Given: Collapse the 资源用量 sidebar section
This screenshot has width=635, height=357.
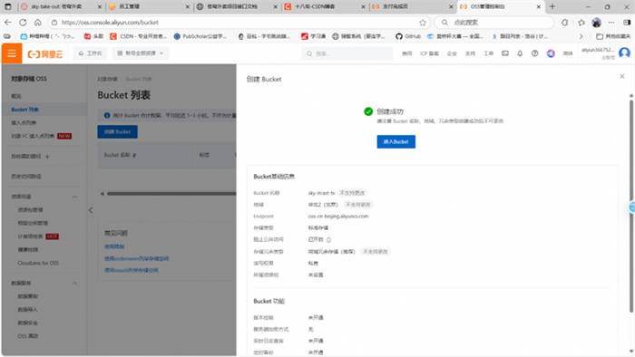Looking at the screenshot, I should pyautogui.click(x=75, y=197).
